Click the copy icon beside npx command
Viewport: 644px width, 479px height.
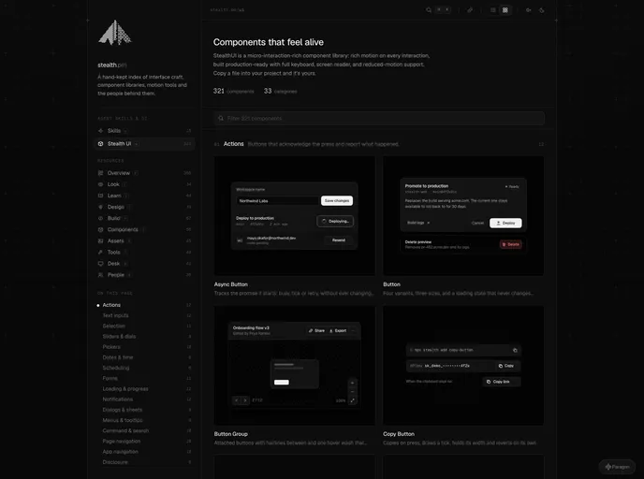pos(515,350)
